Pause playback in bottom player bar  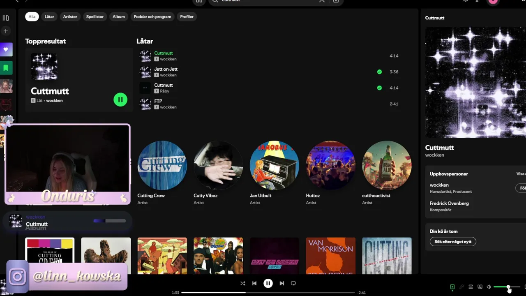click(268, 283)
